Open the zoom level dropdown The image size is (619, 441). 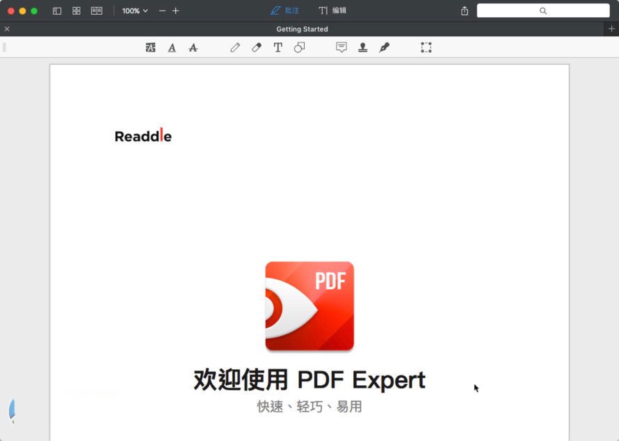[x=135, y=11]
